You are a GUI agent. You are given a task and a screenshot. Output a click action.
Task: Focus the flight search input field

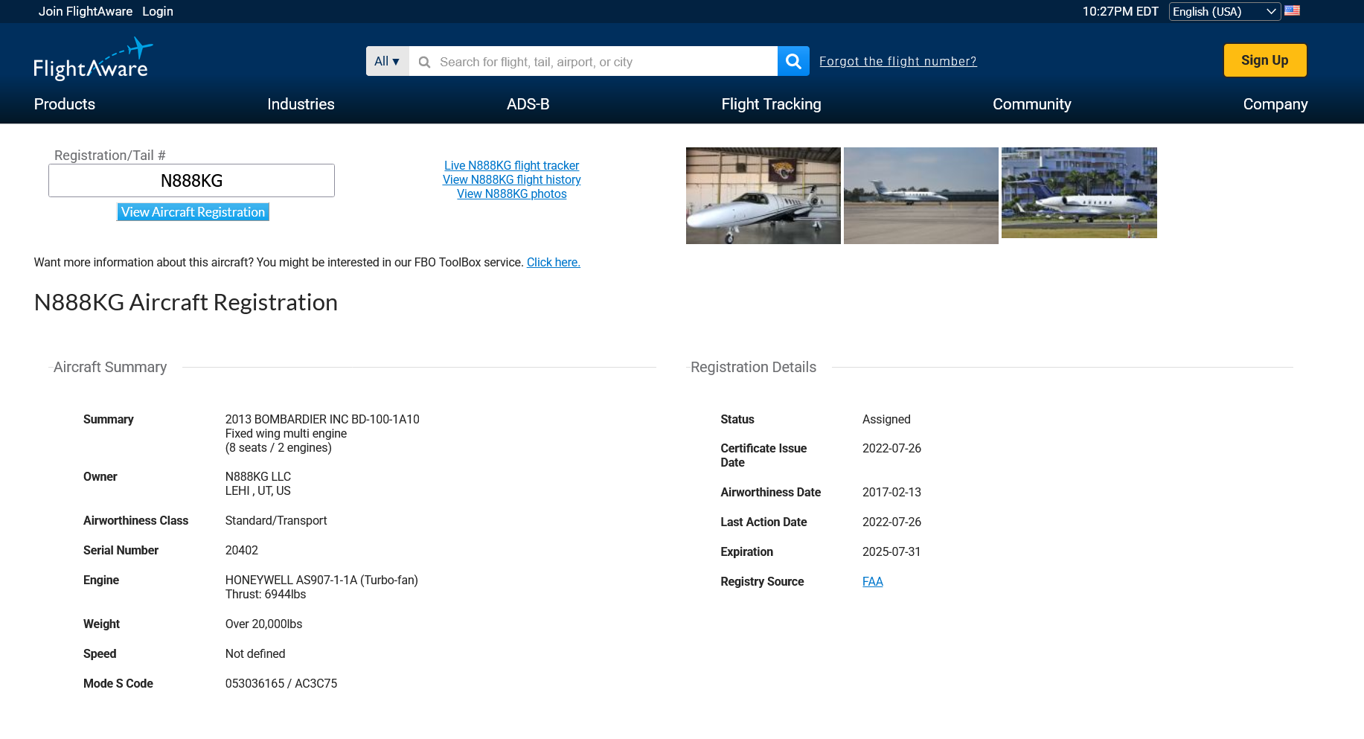pos(593,61)
